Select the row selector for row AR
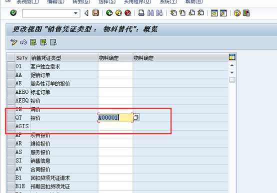The height and width of the screenshot is (193, 277). click(x=11, y=144)
